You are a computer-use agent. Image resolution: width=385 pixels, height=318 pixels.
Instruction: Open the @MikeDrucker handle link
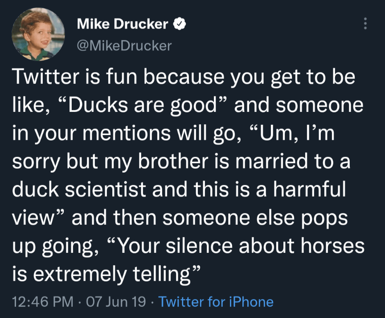point(124,45)
